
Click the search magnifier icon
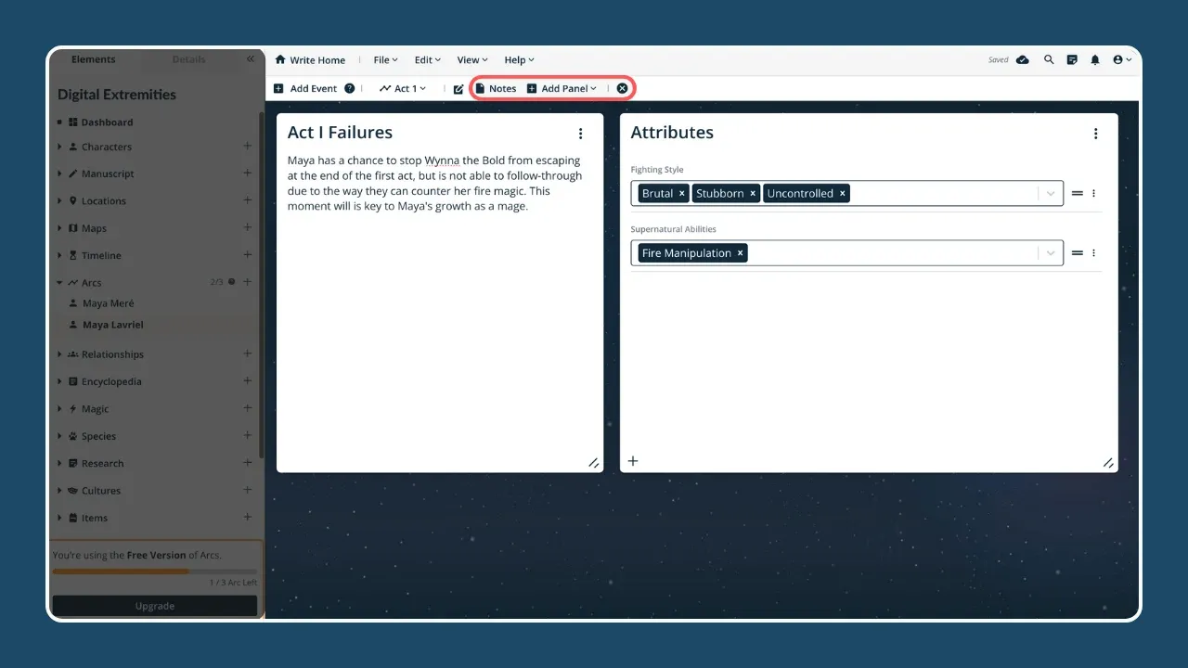1048,59
